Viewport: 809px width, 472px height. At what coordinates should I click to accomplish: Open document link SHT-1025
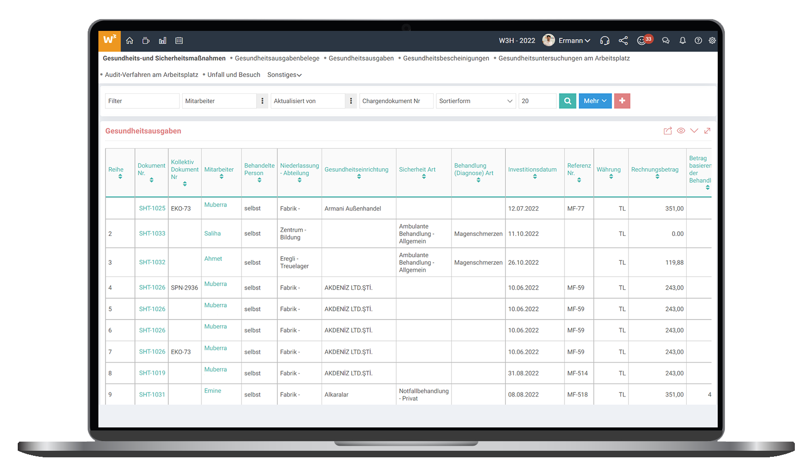[x=152, y=208]
